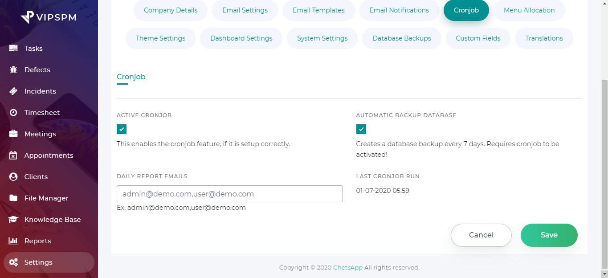Select the Settings gear icon in sidebar
The height and width of the screenshot is (278, 608).
13,262
